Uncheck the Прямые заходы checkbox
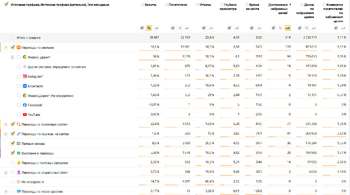This screenshot has height=195, width=350. click(13, 143)
